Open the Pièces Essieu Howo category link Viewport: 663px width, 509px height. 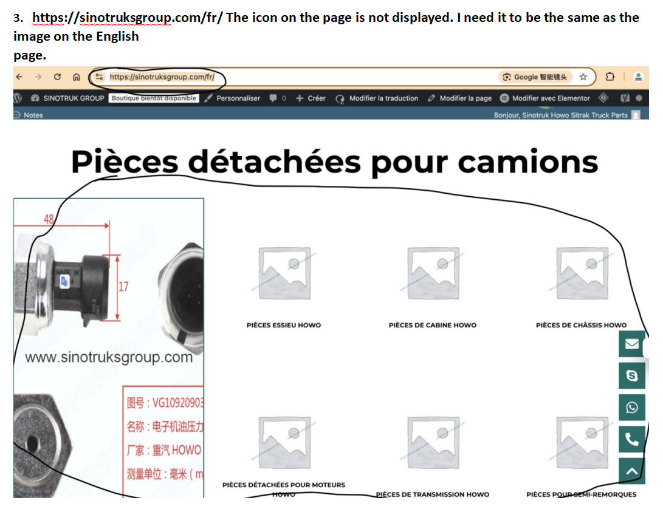coord(284,325)
